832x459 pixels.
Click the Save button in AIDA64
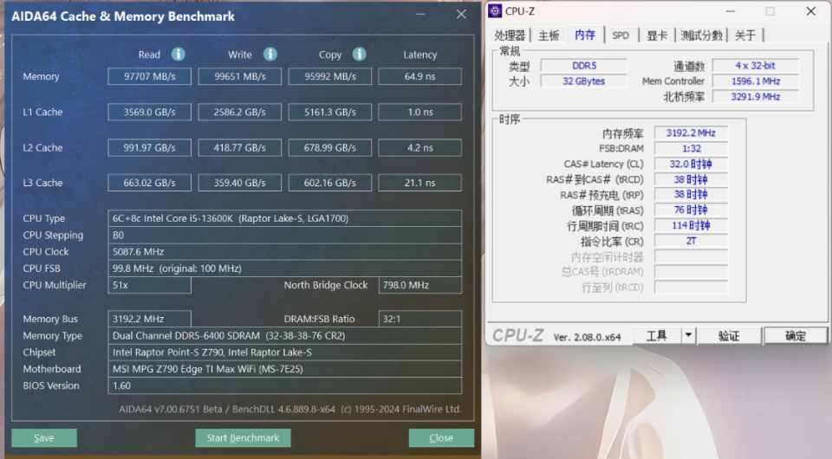[44, 438]
